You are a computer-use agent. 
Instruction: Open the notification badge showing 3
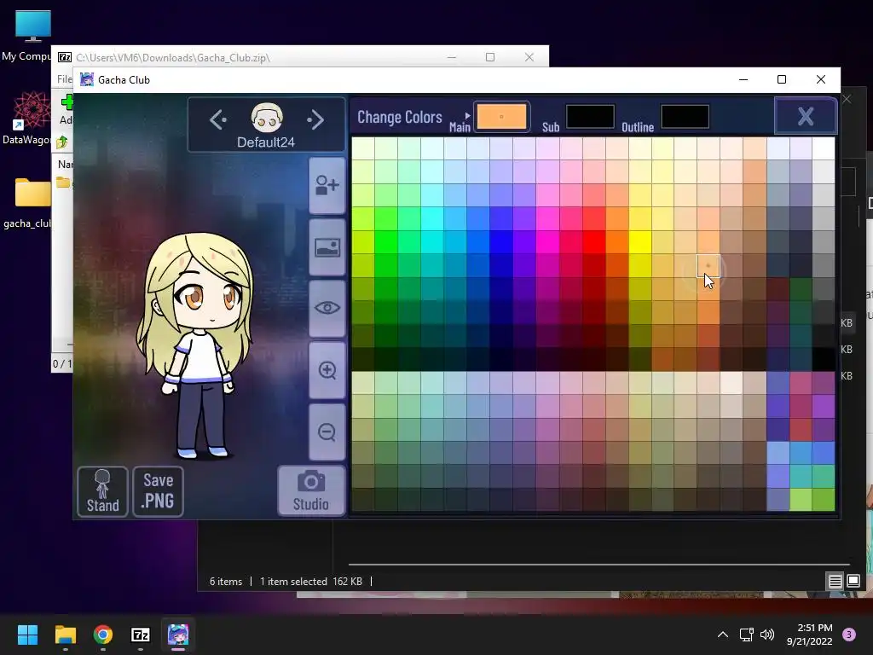coord(849,635)
